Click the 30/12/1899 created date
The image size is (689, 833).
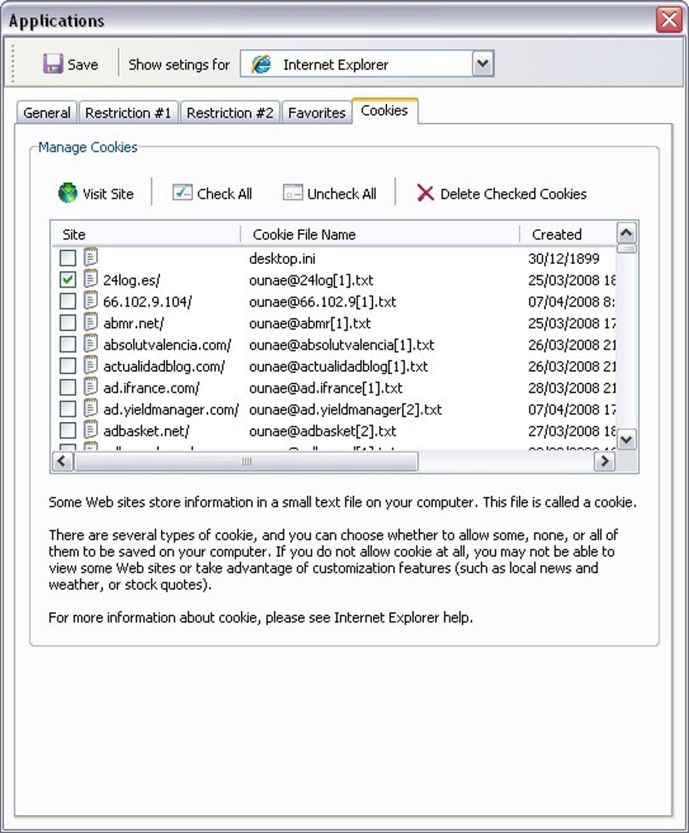tap(563, 259)
